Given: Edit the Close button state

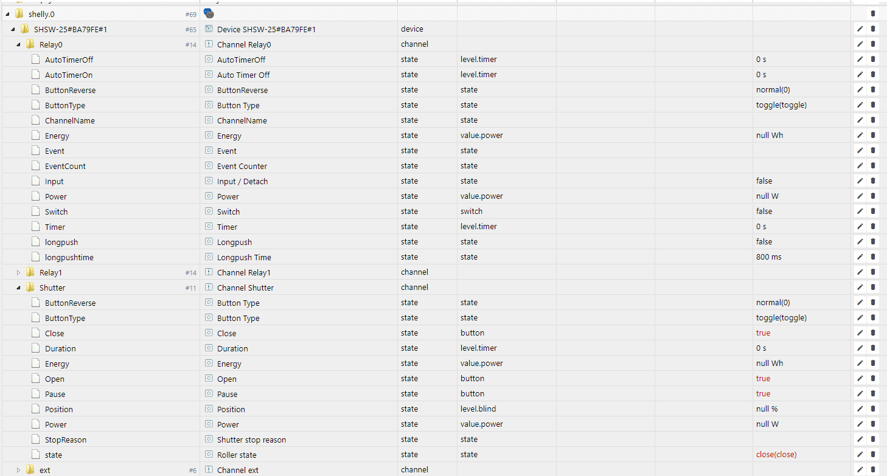Looking at the screenshot, I should pyautogui.click(x=860, y=333).
